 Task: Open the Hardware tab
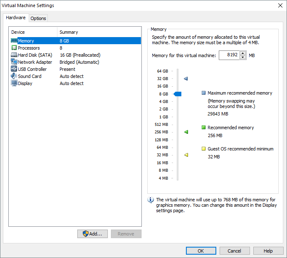coord(16,18)
